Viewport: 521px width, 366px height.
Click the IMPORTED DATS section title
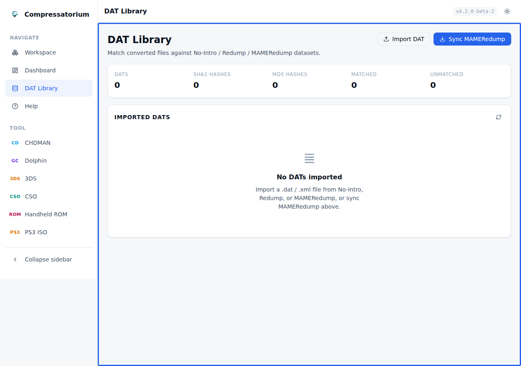point(142,117)
